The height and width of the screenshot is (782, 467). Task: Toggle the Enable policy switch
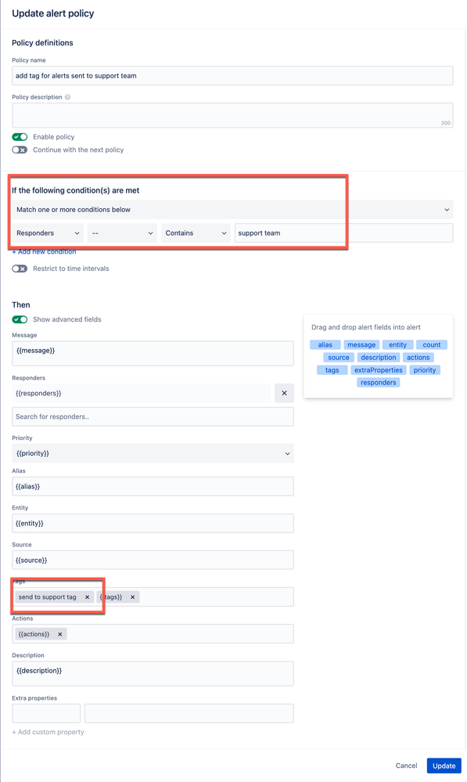pos(20,137)
